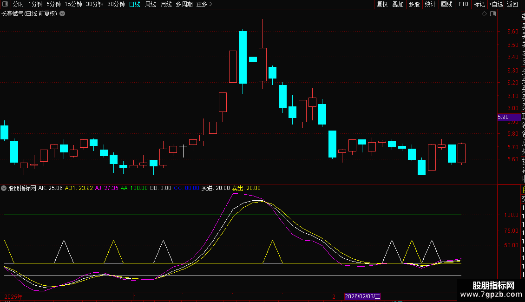
Task: Click the diamond marker icon above chart
Action: coord(484,14)
